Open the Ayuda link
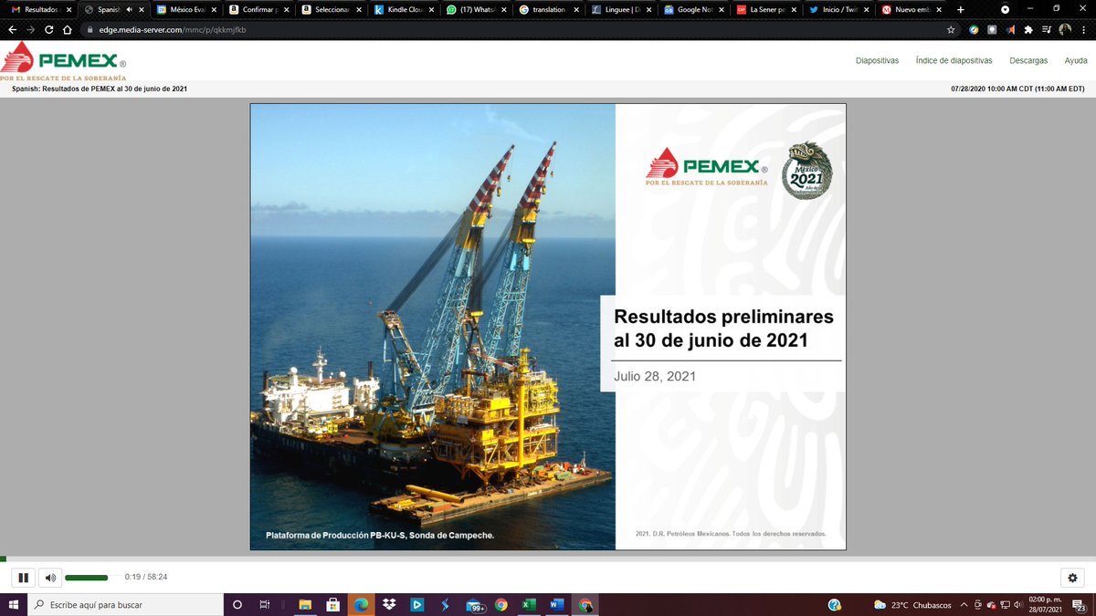This screenshot has height=616, width=1096. (1075, 60)
